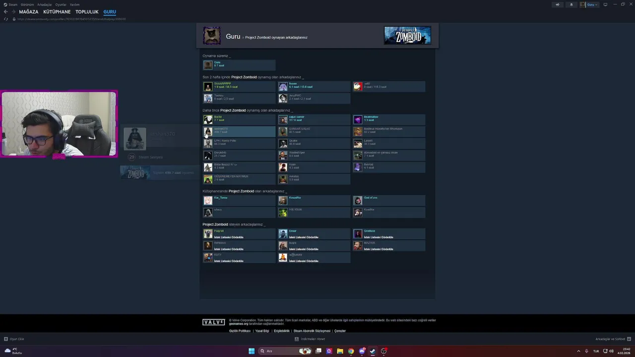Open the Oyunlar menu
This screenshot has width=635, height=357.
coord(61,4)
